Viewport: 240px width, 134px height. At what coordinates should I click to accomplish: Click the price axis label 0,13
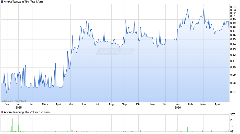233,49
